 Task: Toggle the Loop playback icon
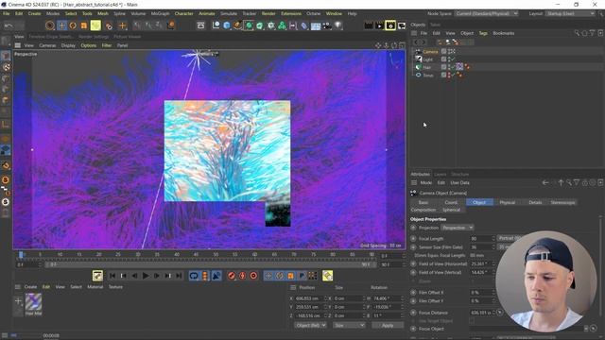click(x=194, y=276)
